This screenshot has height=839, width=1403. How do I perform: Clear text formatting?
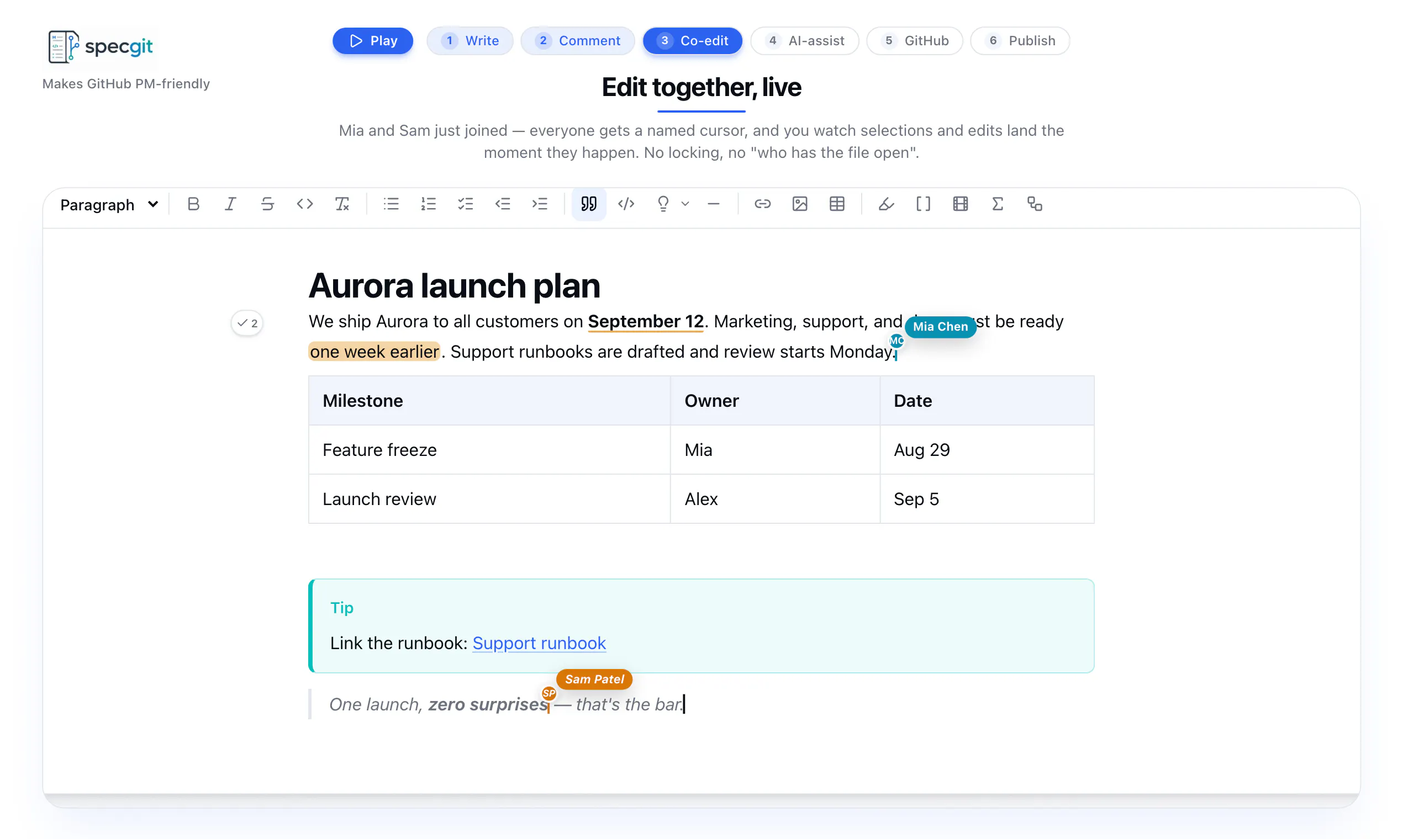342,204
